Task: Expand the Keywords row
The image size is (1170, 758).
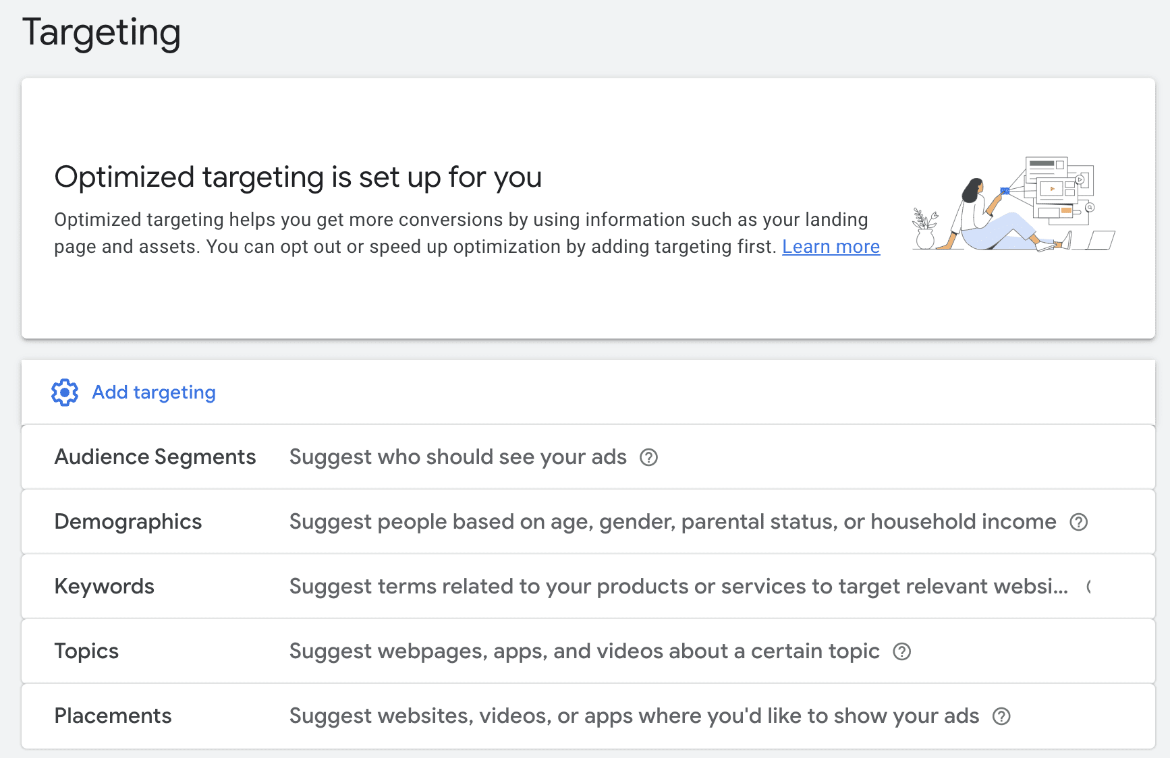Action: (x=588, y=587)
